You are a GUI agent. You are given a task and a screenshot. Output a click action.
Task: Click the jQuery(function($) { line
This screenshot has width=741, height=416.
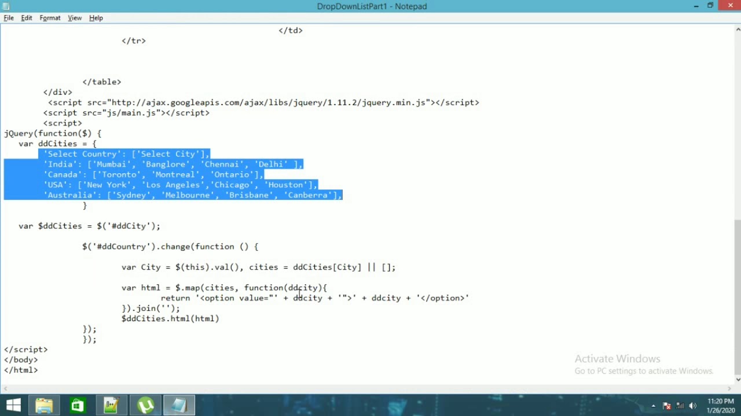(53, 133)
